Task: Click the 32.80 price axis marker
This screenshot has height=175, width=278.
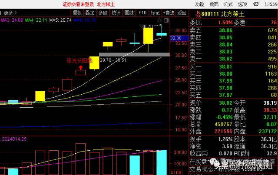Action: pos(179,38)
